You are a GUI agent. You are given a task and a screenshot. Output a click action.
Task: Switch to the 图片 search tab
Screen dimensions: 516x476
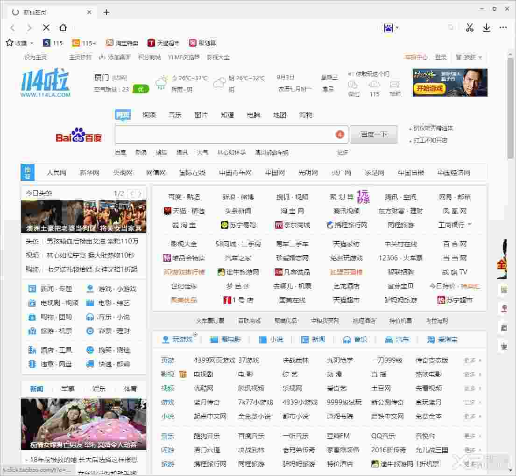pos(201,115)
